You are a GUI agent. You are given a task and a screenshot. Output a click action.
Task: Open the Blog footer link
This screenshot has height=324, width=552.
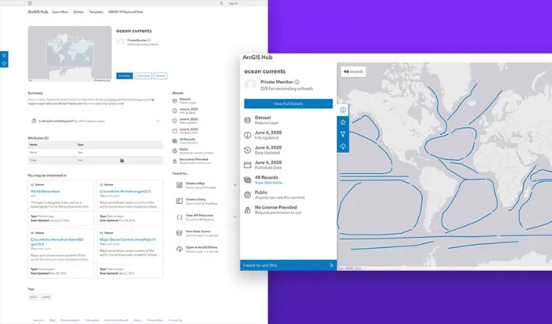click(x=52, y=320)
